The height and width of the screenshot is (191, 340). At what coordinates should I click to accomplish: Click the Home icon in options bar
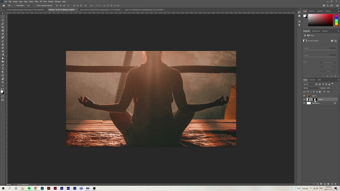3,6
